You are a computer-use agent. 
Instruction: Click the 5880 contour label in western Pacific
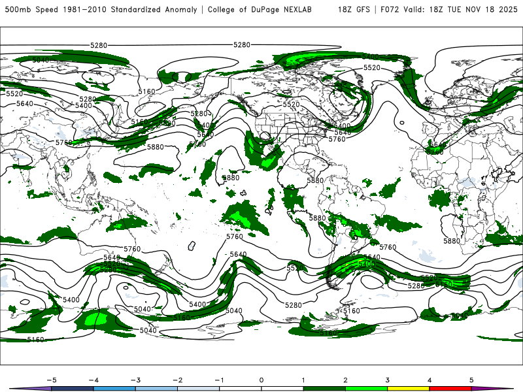point(156,146)
